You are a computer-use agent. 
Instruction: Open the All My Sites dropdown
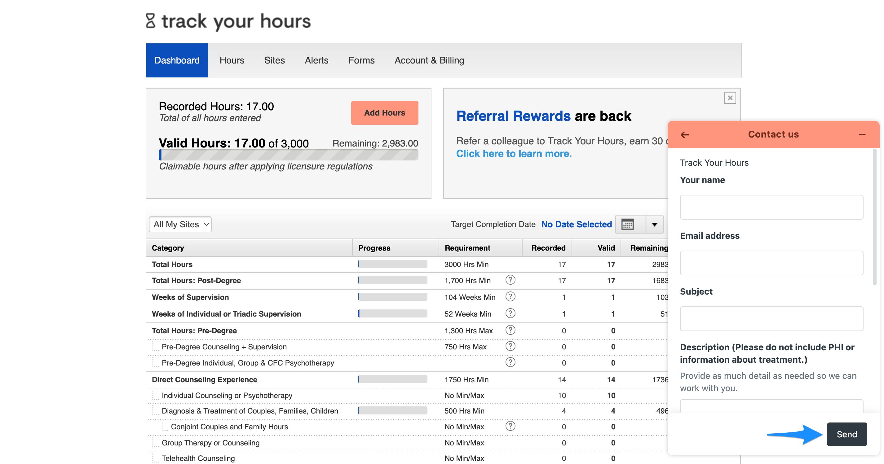click(x=180, y=224)
